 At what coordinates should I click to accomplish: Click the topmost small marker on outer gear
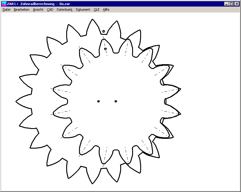(x=103, y=31)
